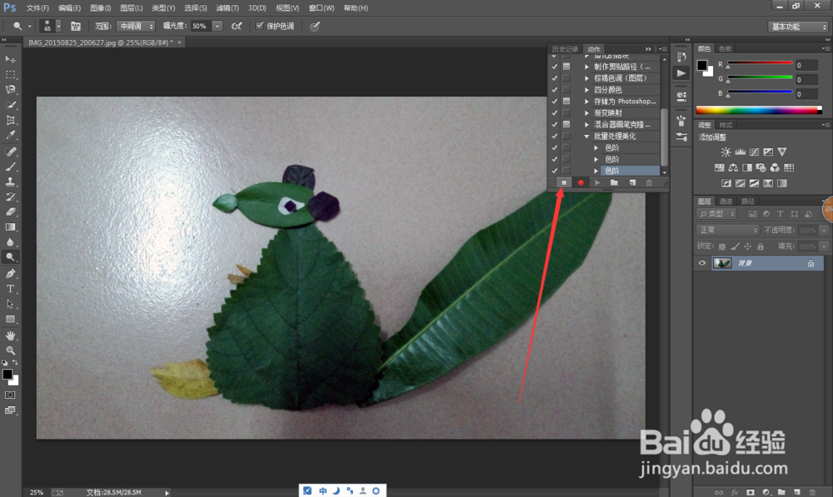Create a new action set folder
833x497 pixels.
[614, 182]
